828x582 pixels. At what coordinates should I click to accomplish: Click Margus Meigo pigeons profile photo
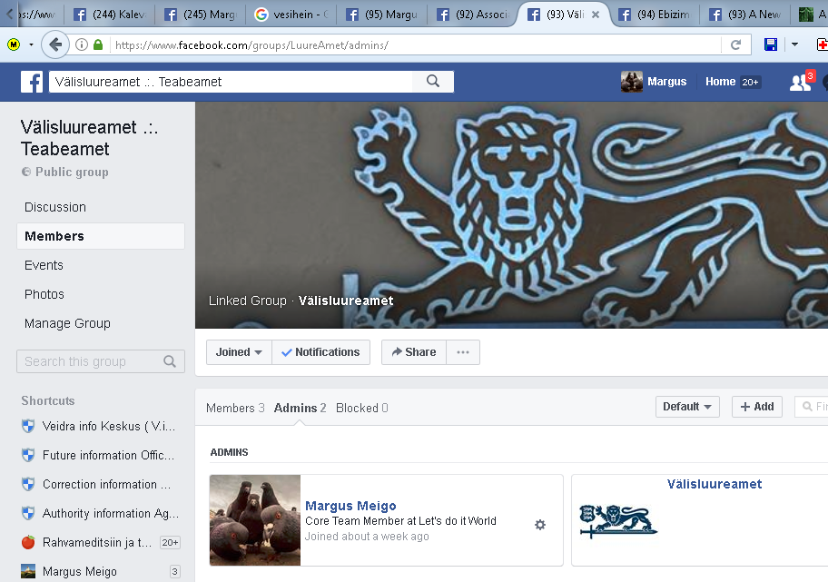[x=255, y=520]
